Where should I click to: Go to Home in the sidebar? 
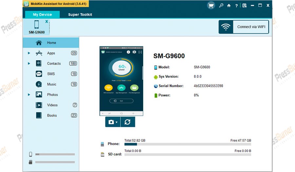point(51,43)
